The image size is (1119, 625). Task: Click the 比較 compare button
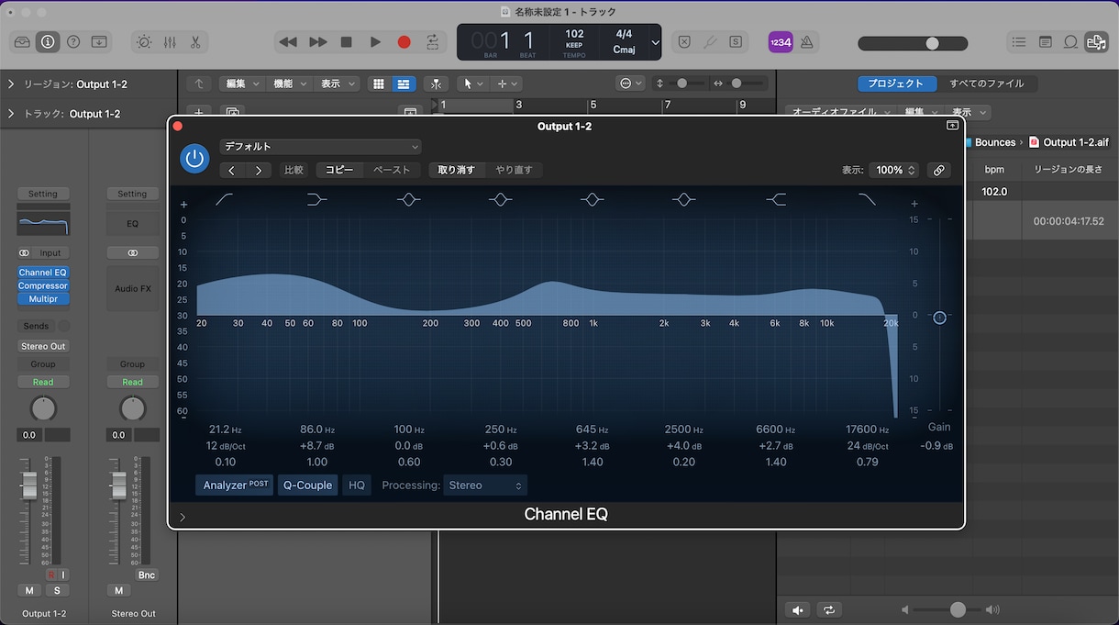click(x=294, y=170)
